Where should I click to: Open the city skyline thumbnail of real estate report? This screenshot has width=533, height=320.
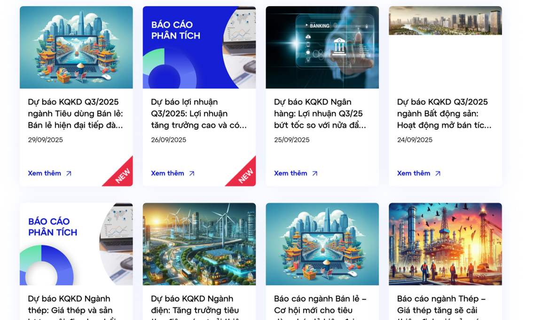pyautogui.click(x=445, y=20)
